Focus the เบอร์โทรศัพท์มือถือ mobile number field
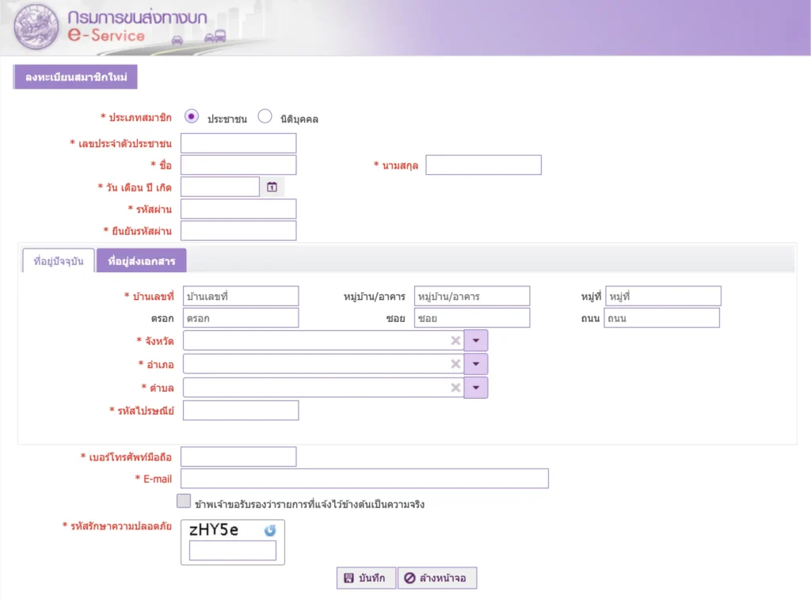 point(238,457)
